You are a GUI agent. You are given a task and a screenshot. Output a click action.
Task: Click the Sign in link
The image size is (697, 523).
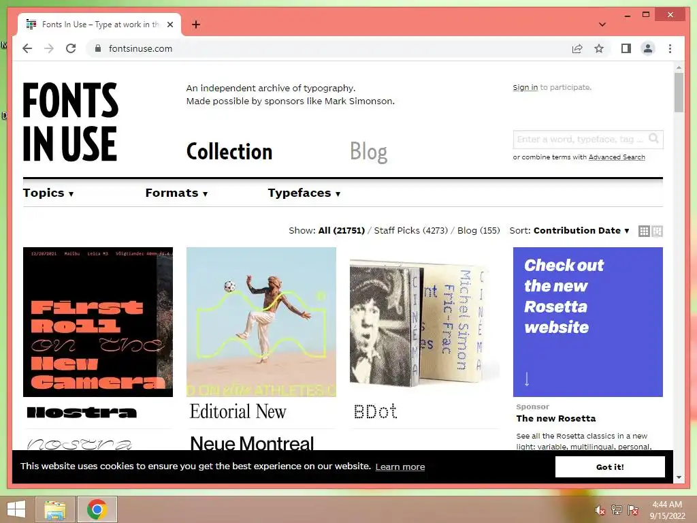click(x=525, y=88)
